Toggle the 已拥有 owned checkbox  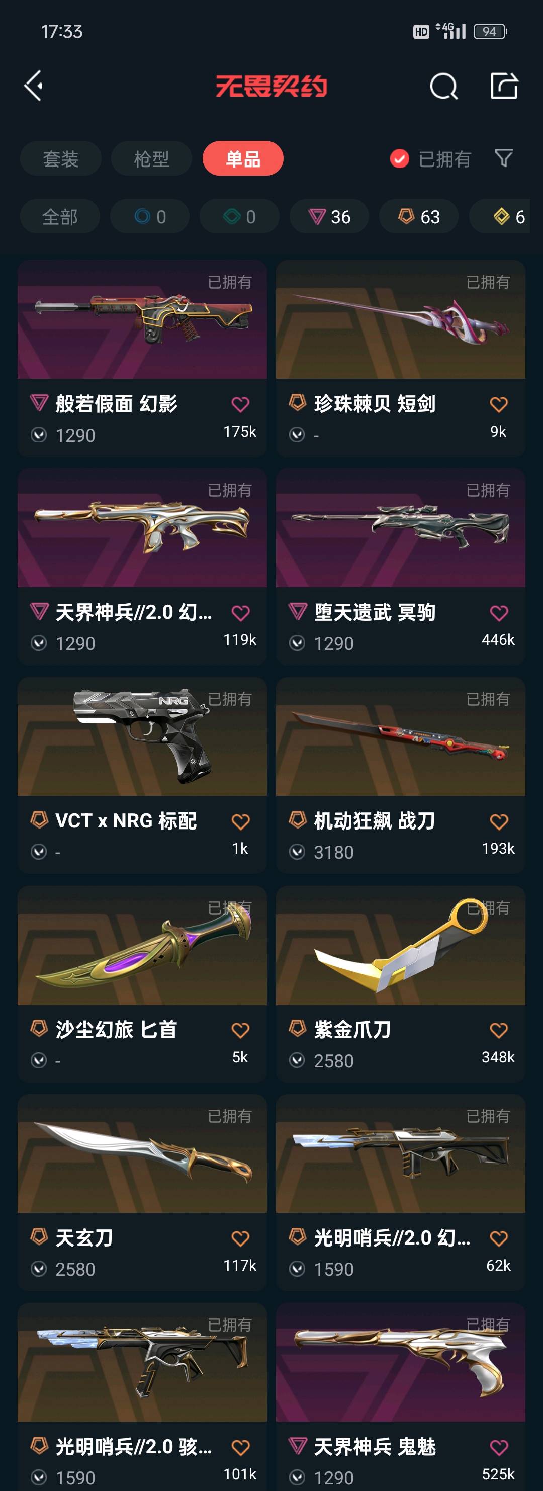coord(400,158)
